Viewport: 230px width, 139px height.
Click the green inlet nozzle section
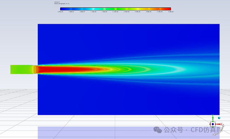pos(21,69)
